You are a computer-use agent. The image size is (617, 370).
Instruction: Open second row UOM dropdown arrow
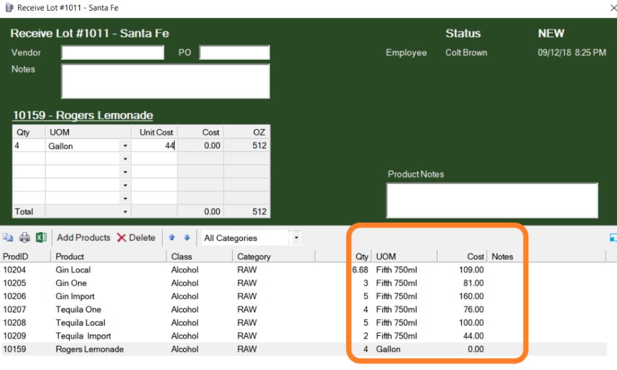[125, 159]
